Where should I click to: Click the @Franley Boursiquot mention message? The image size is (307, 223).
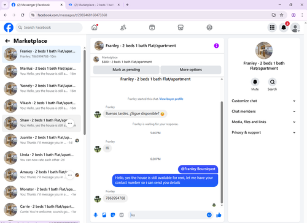[198, 169]
